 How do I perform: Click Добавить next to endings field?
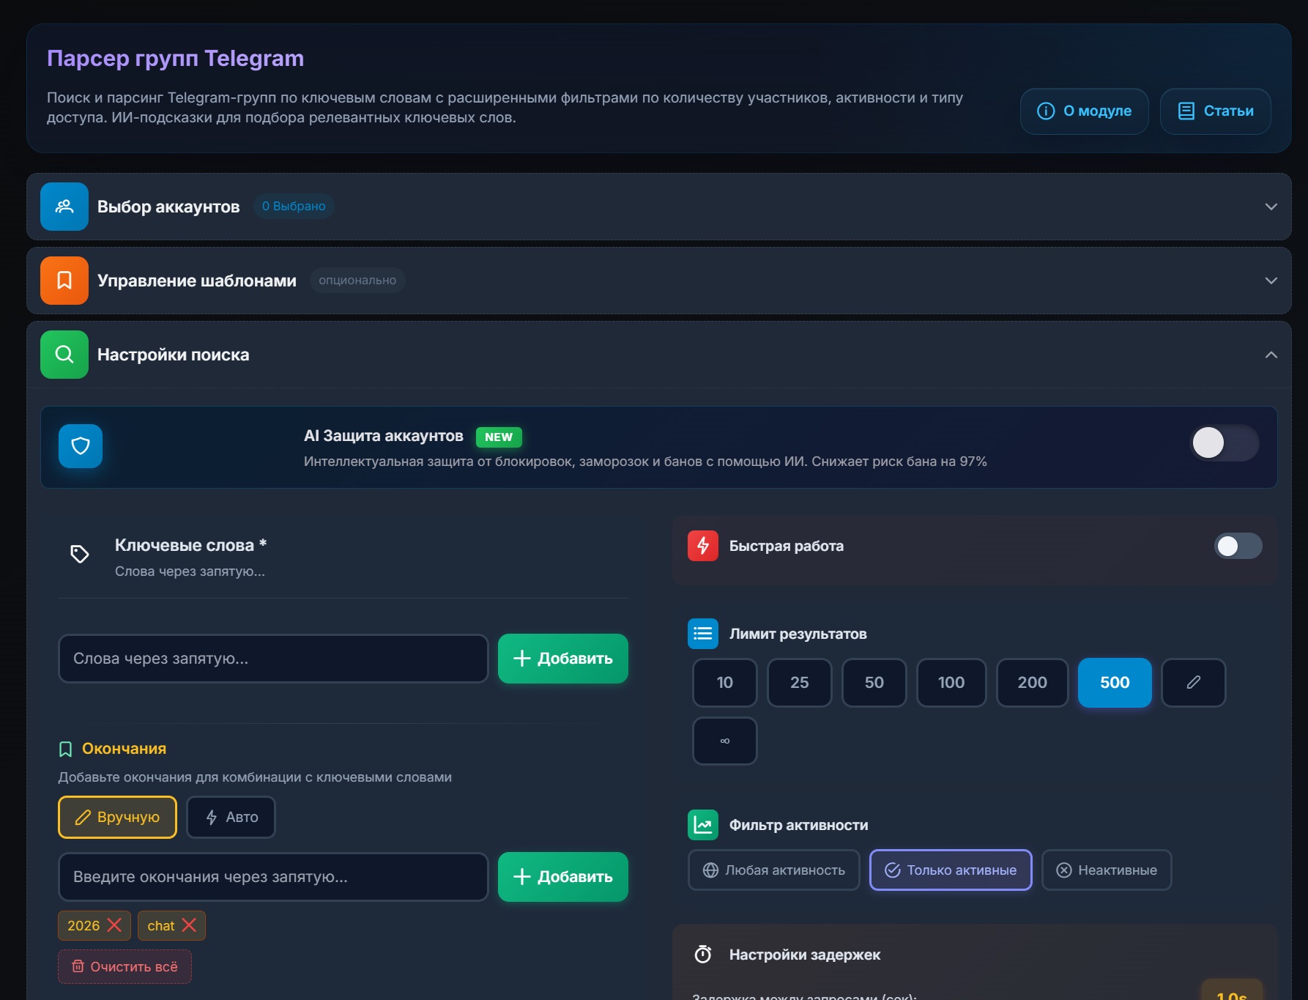click(563, 877)
